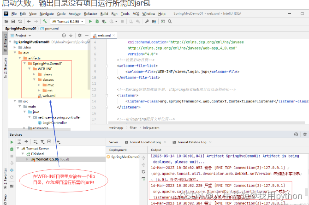The image size is (309, 205).
Task: Collapse the Tomcat Server node in Services
Action: (18, 148)
